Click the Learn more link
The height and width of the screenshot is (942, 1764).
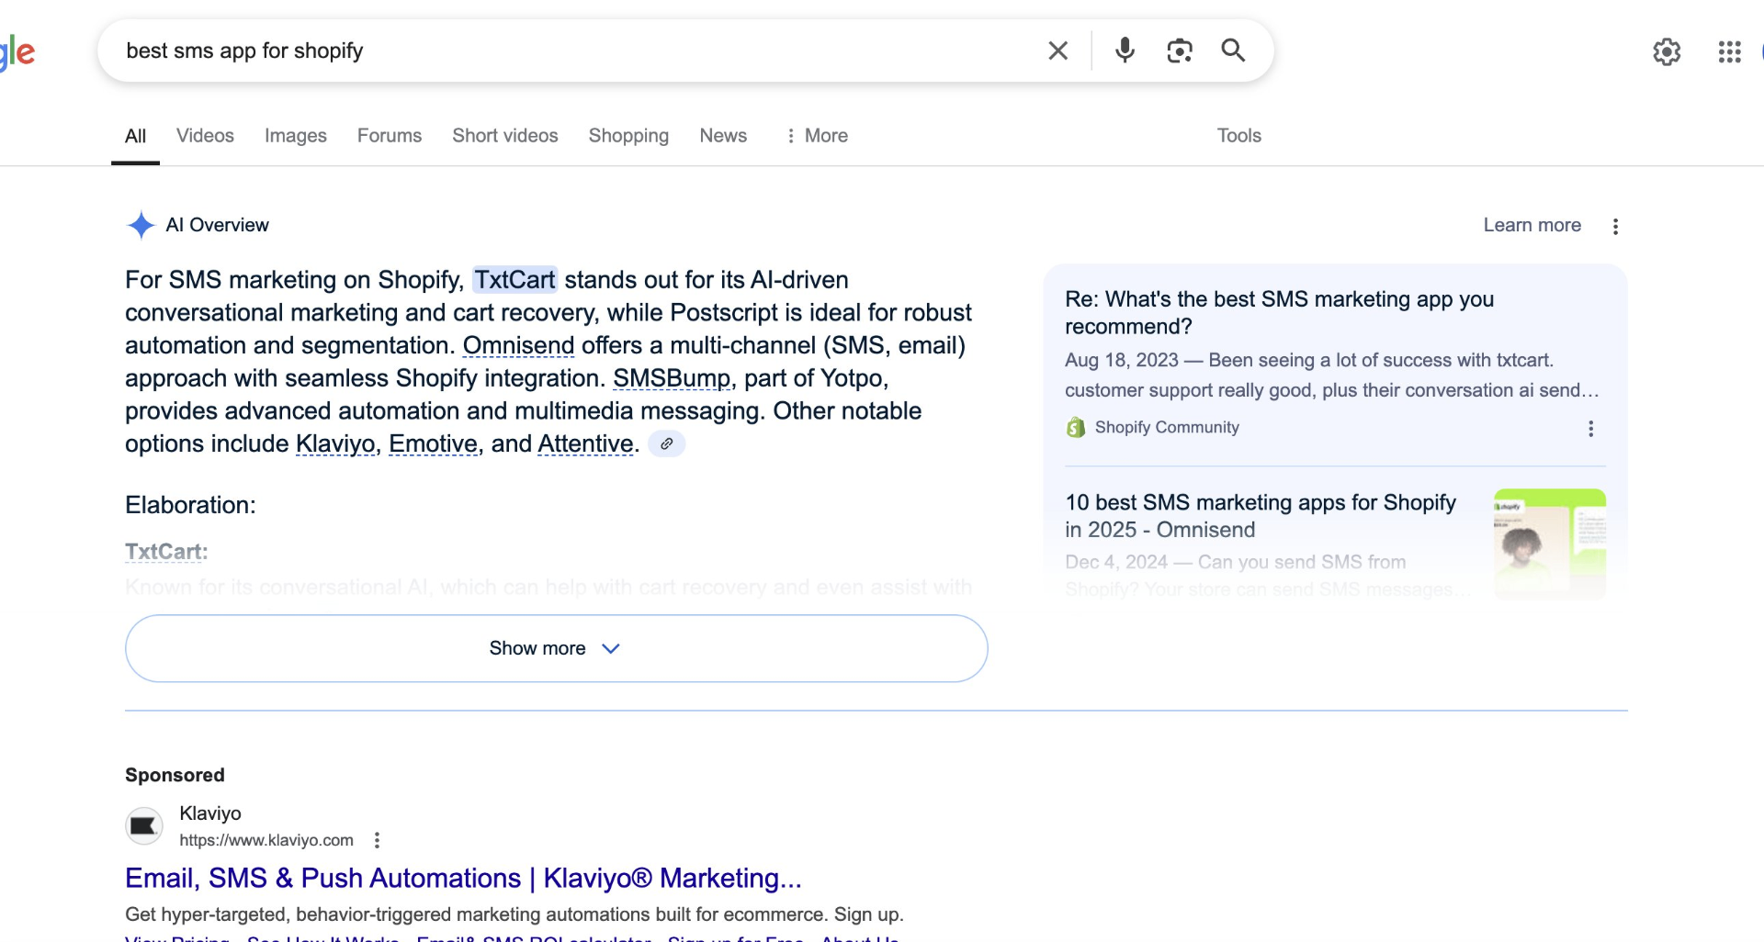pyautogui.click(x=1532, y=225)
